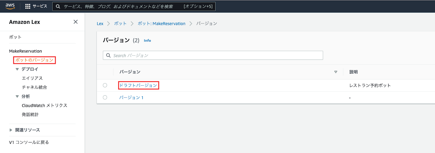Select the バージョン 1 radio button
The image size is (435, 153).
coord(105,97)
